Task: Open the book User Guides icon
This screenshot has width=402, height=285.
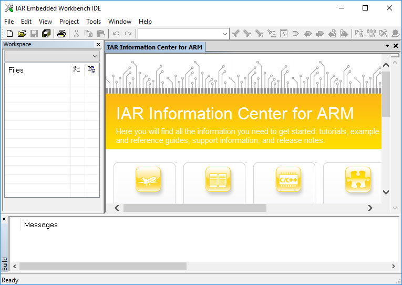Action: (218, 180)
